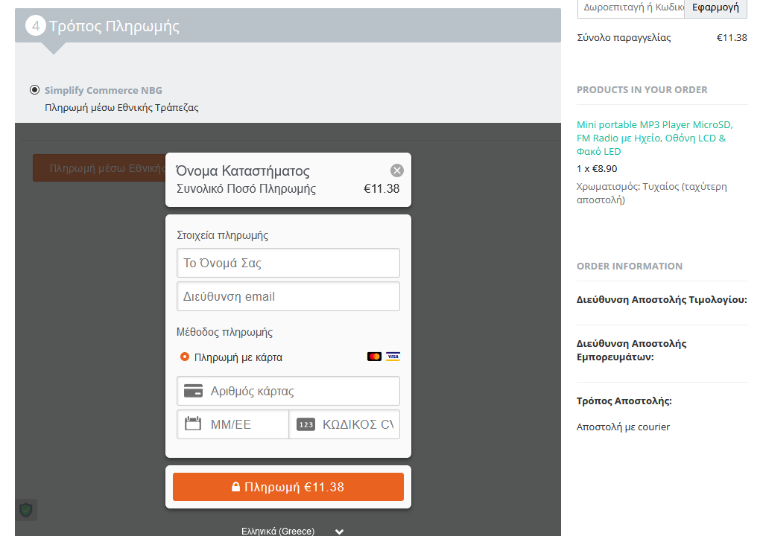Select the Simplify Commerce NBG radio button

(34, 90)
